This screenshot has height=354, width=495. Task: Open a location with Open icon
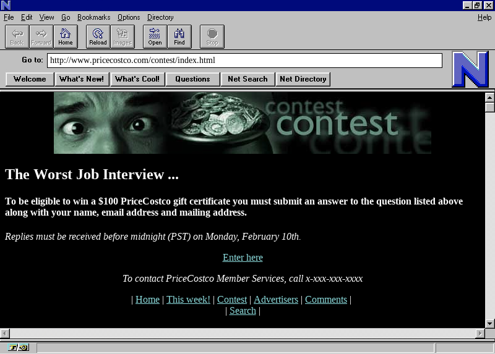[155, 36]
